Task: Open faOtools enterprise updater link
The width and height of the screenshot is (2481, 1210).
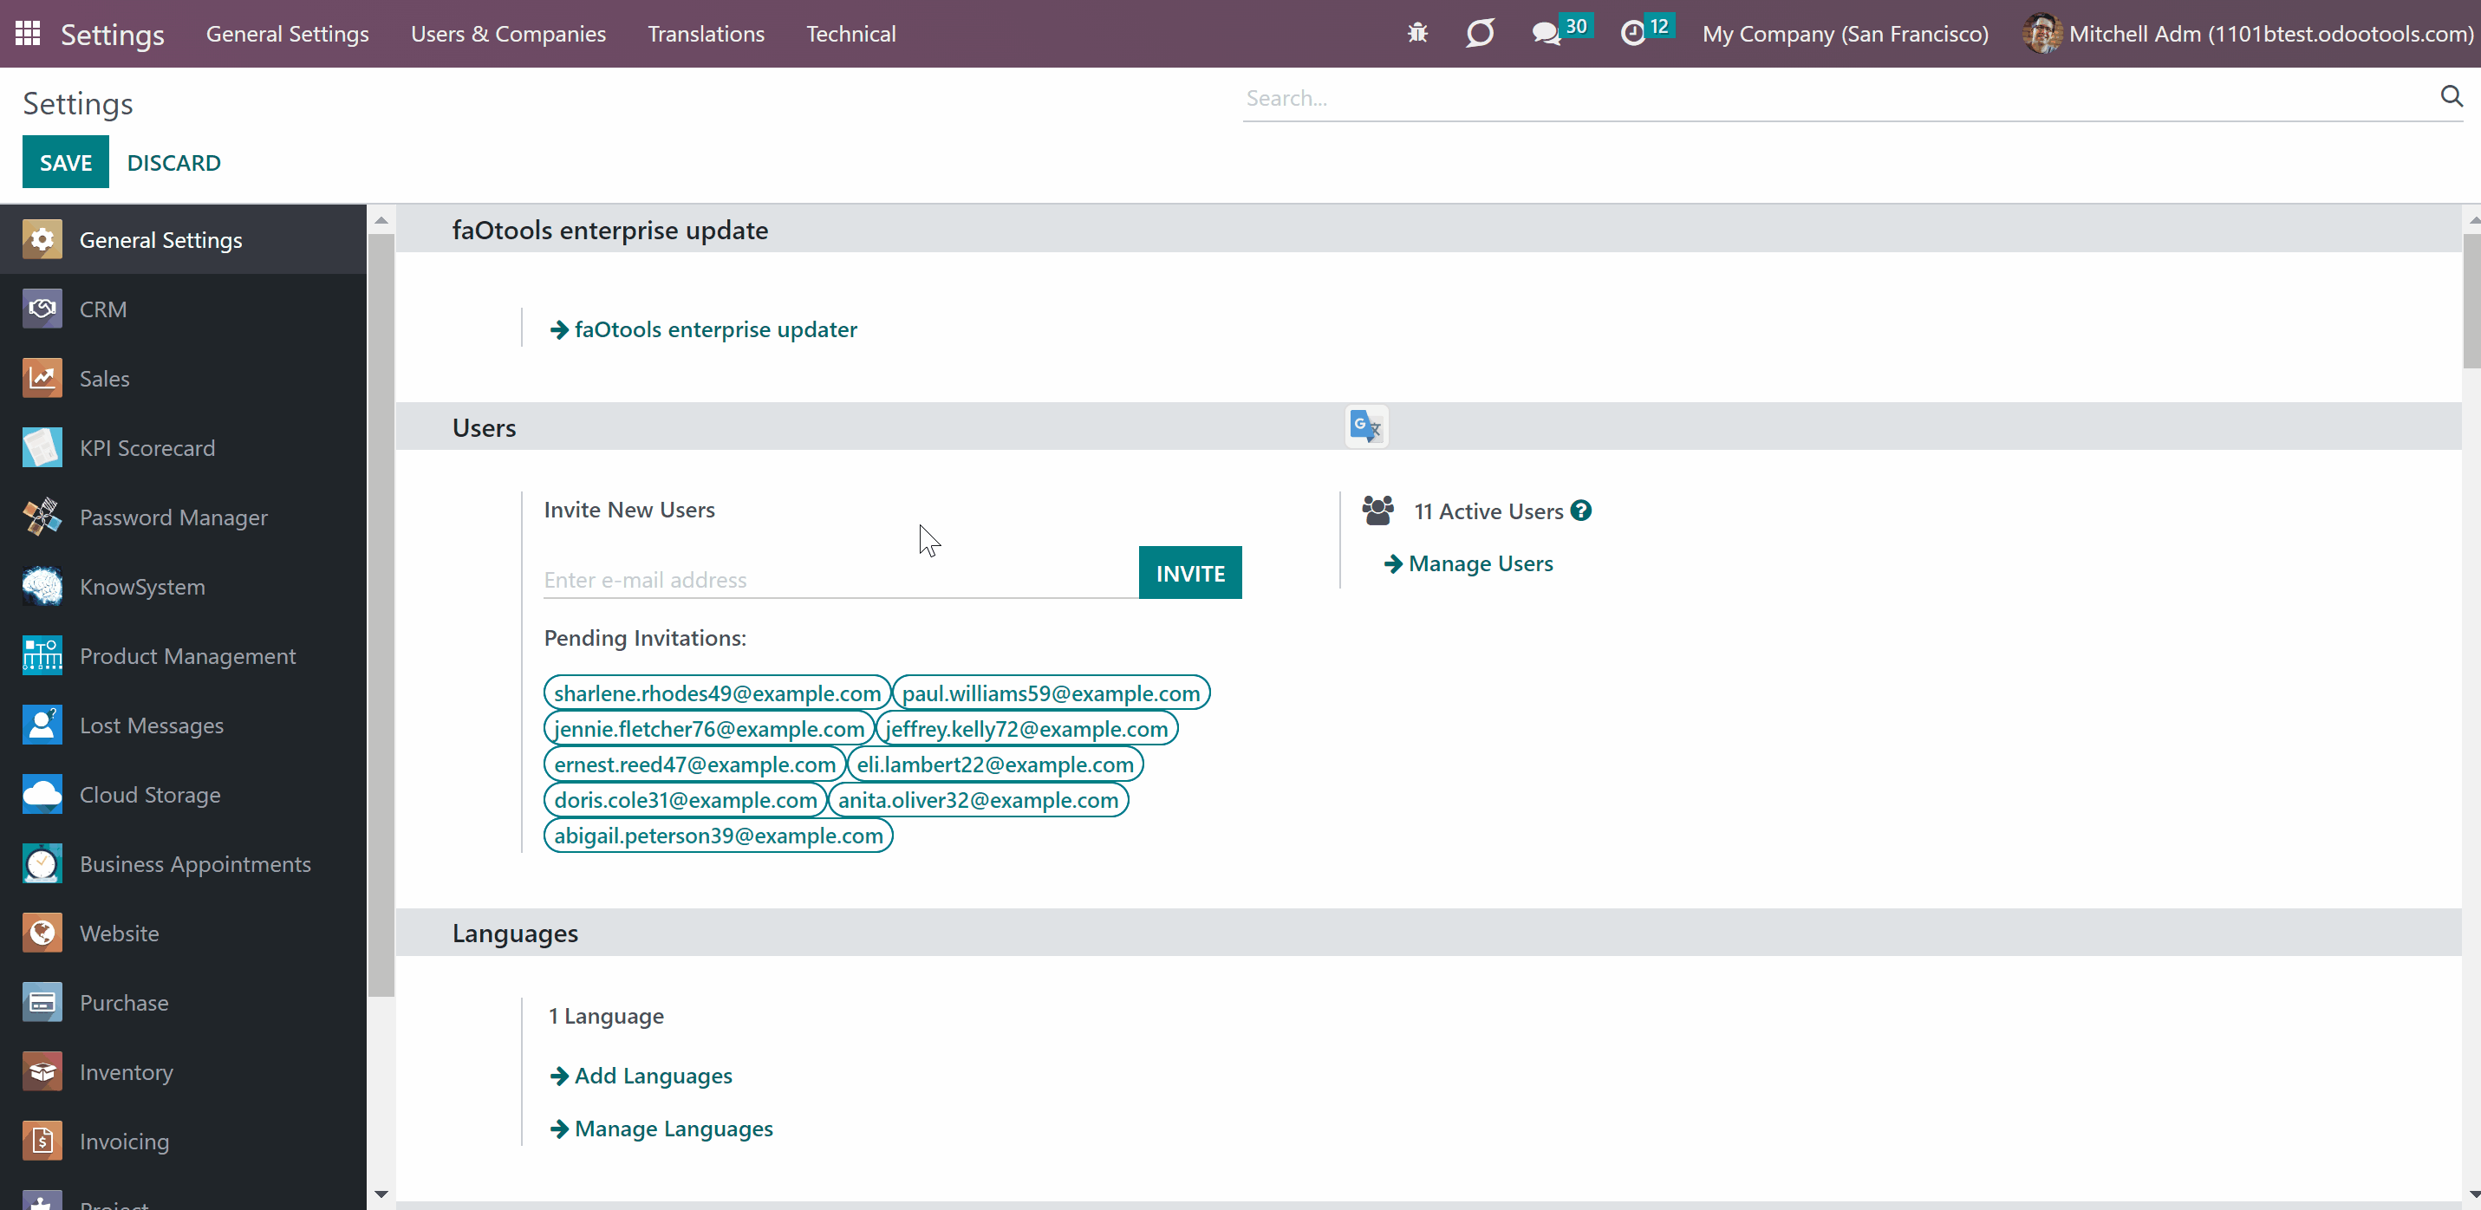Action: (x=703, y=329)
